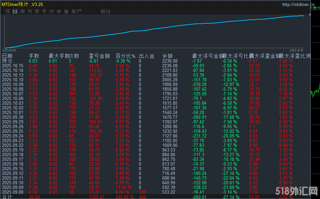Click the 2025.10.15 chart end date label
320x199 pixels.
[296, 50]
